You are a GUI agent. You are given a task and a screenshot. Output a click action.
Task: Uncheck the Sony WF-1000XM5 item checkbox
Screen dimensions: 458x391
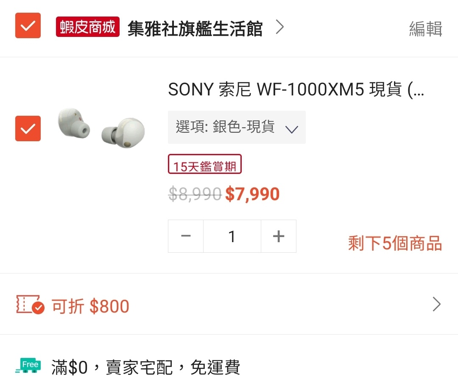[x=28, y=128]
